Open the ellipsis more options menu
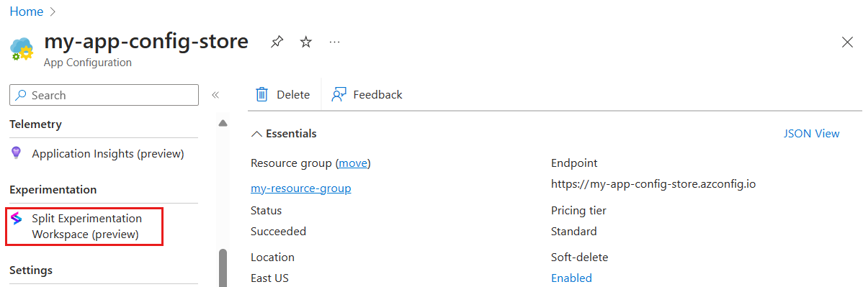Image resolution: width=863 pixels, height=287 pixels. [335, 42]
